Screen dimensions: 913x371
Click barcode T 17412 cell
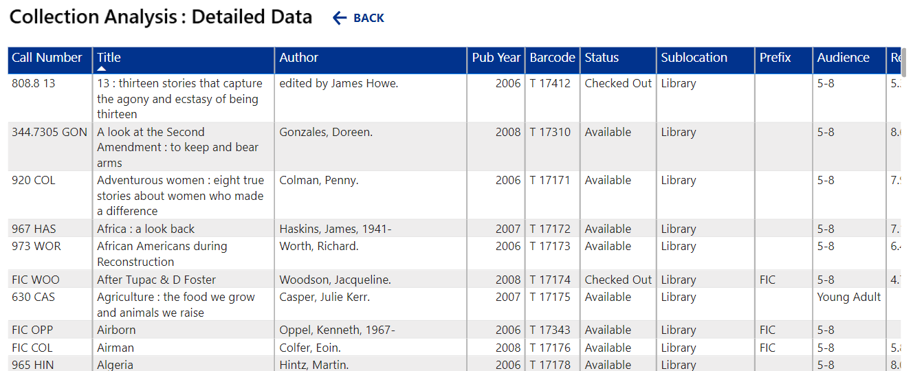(x=550, y=84)
